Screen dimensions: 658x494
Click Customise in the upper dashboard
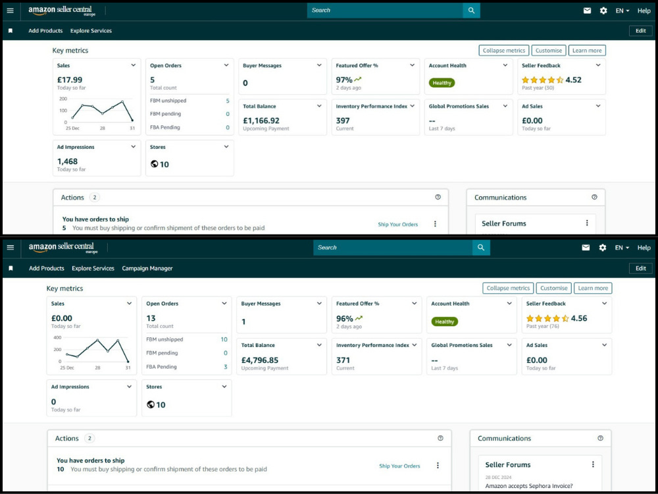point(549,51)
